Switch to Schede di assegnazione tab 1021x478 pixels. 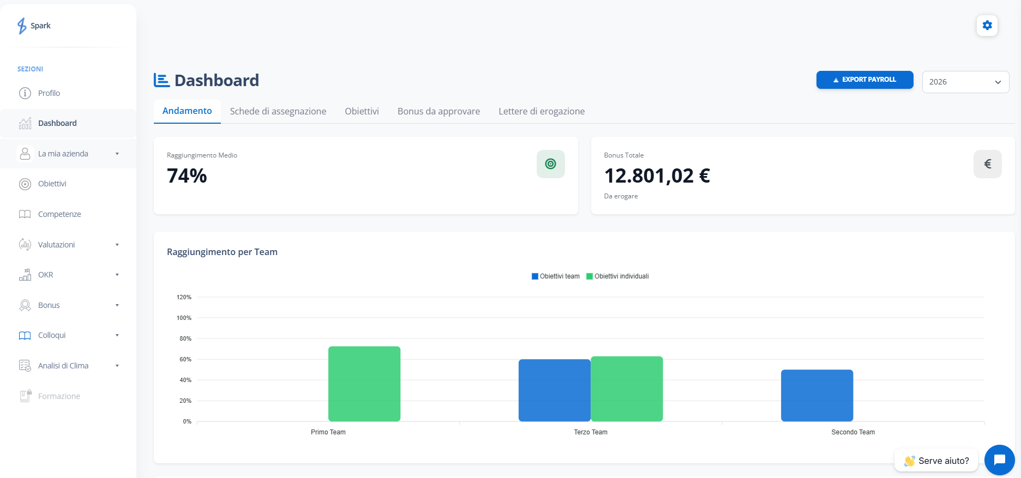278,111
